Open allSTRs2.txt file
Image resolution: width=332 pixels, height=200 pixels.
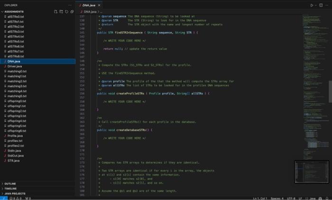click(x=16, y=27)
